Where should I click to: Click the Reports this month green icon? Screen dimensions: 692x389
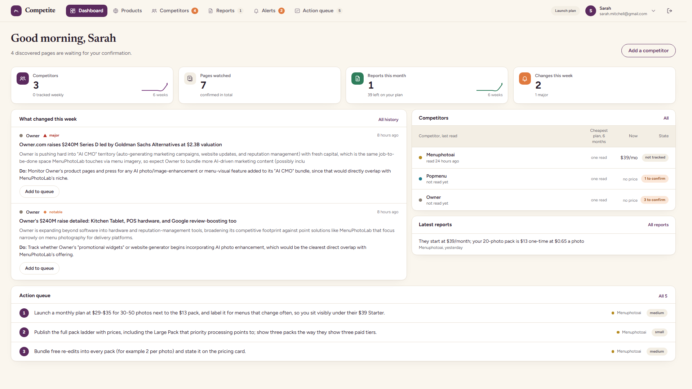[358, 79]
